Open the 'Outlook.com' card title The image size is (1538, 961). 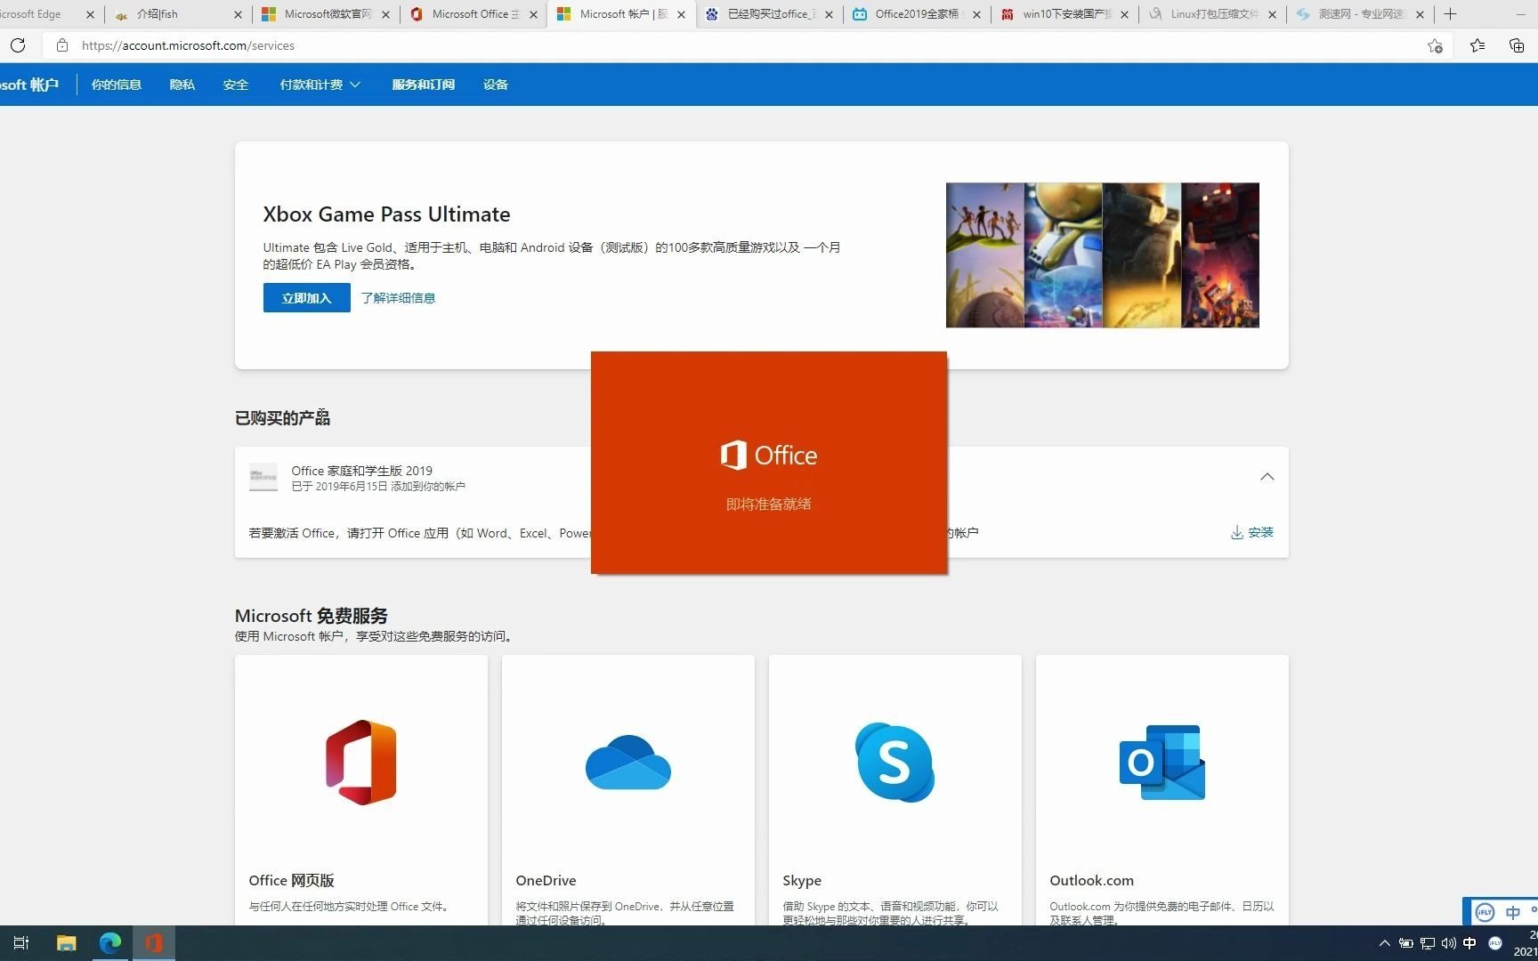pyautogui.click(x=1091, y=880)
